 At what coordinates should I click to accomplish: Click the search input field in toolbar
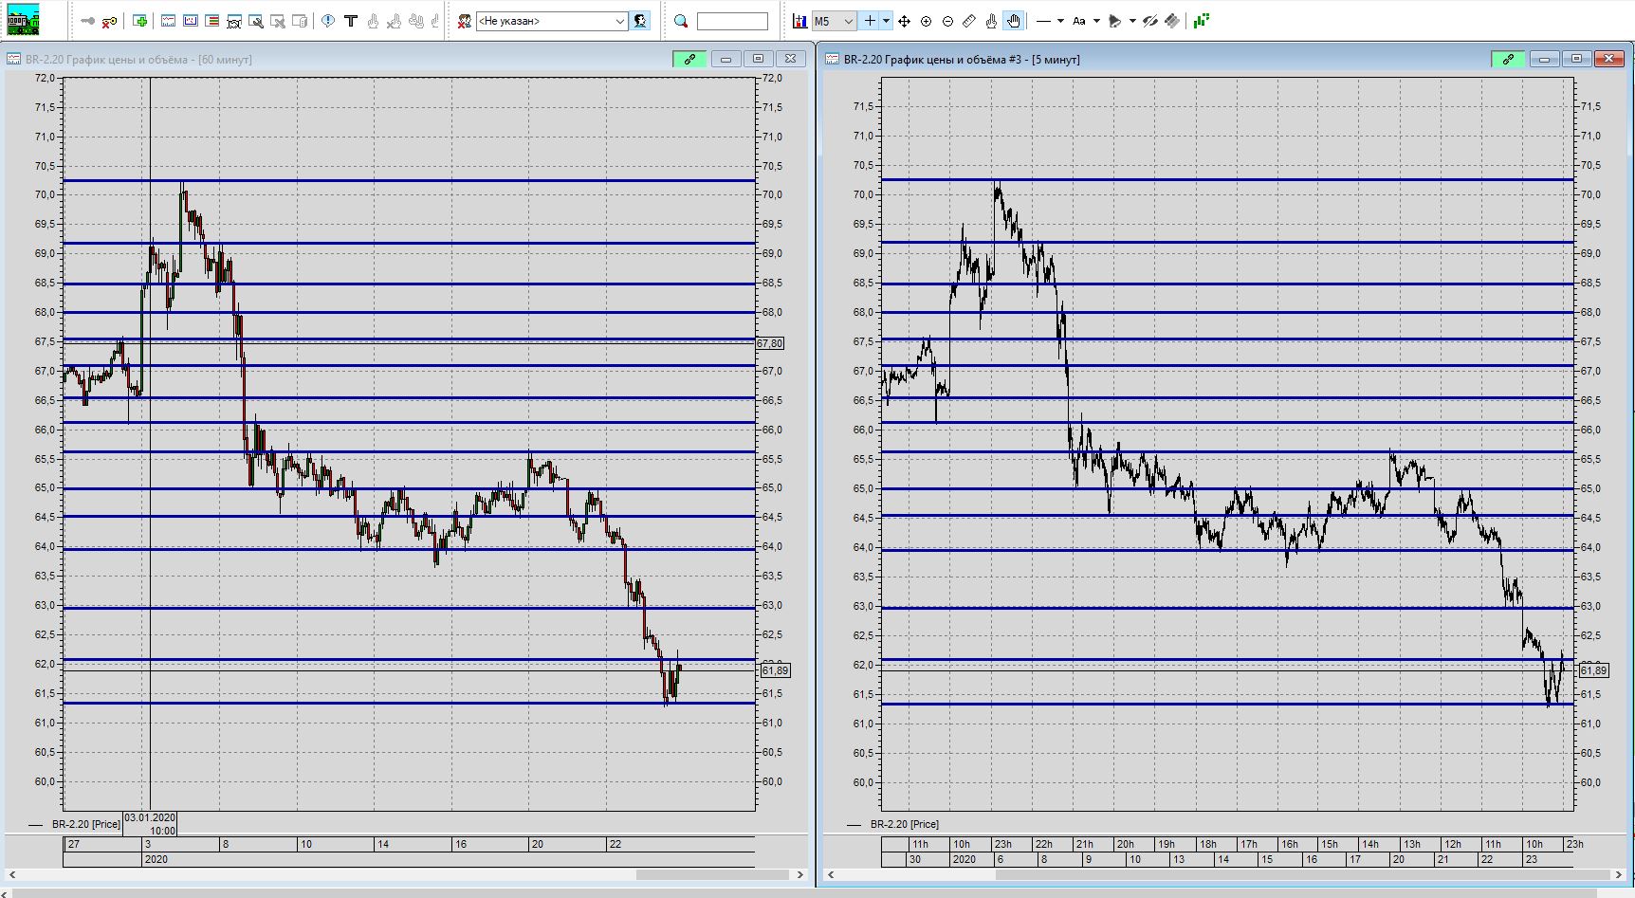732,21
